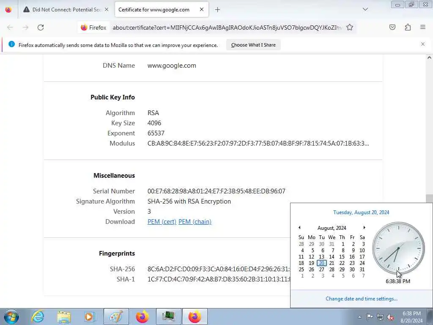Open the Extensions puzzle icon
This screenshot has width=433, height=325.
point(408,27)
